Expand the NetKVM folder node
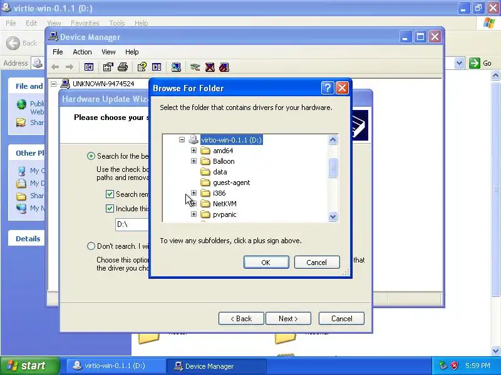The height and width of the screenshot is (375, 501). pyautogui.click(x=194, y=204)
